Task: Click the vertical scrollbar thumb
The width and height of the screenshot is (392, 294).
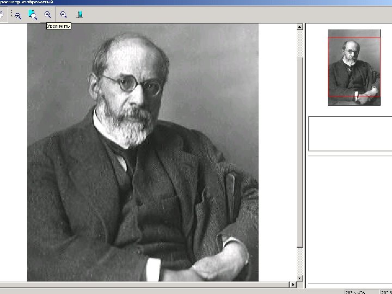Action: tap(300, 152)
